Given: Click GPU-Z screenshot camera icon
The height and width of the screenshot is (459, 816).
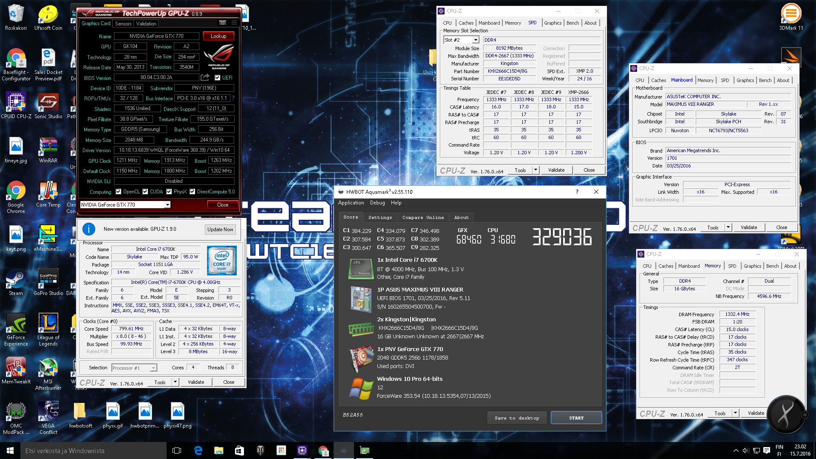Looking at the screenshot, I should [x=222, y=23].
